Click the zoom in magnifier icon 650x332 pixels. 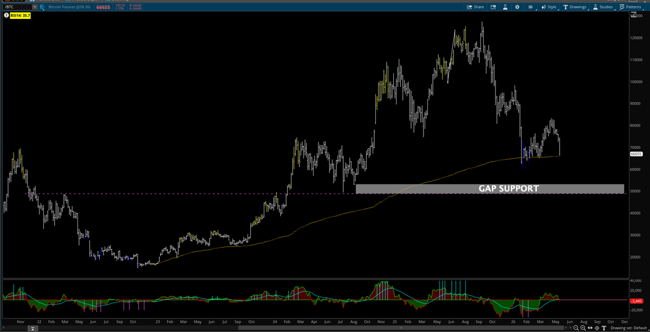(x=583, y=328)
